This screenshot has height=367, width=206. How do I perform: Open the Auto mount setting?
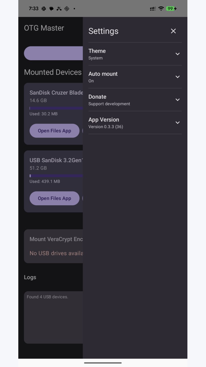(x=135, y=77)
